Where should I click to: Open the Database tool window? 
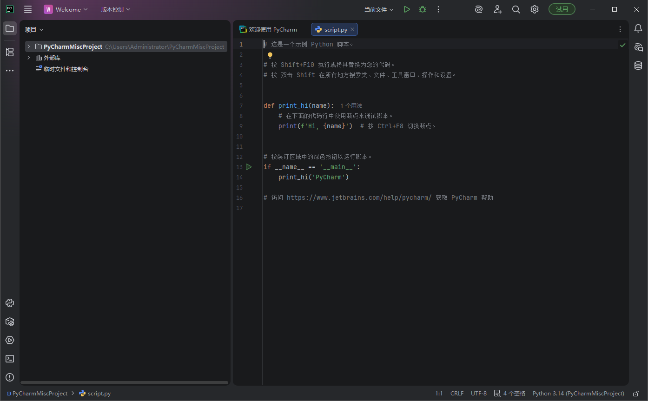(638, 66)
